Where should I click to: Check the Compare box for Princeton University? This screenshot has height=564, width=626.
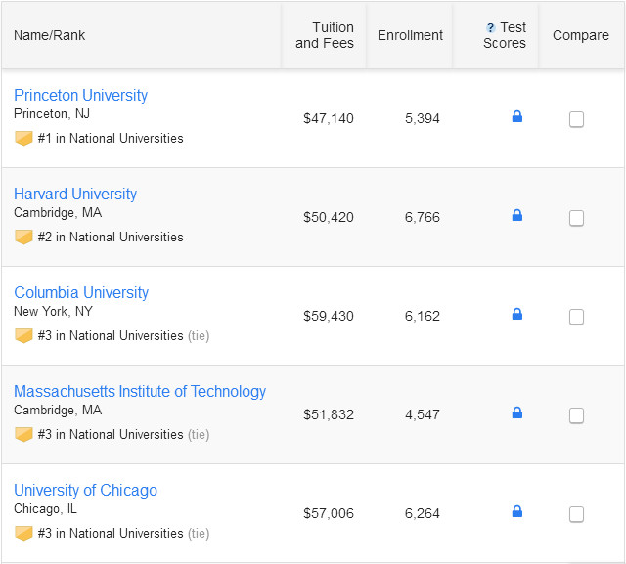tap(576, 119)
